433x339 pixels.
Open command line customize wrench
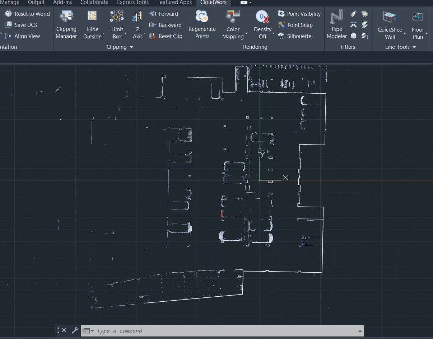pyautogui.click(x=75, y=330)
